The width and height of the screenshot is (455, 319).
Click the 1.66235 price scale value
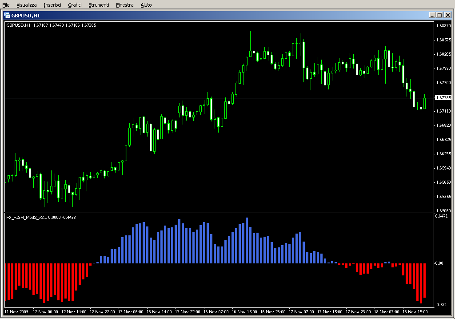point(444,153)
